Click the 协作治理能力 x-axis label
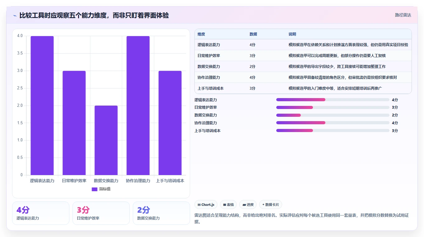Image resolution: width=424 pixels, height=237 pixels. click(138, 181)
